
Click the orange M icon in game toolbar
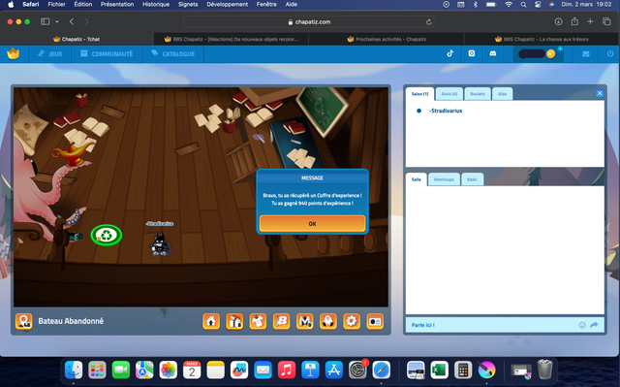click(305, 321)
